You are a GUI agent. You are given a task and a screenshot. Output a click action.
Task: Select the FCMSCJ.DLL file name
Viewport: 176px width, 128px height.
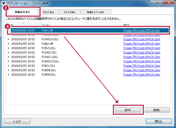[x=50, y=57]
